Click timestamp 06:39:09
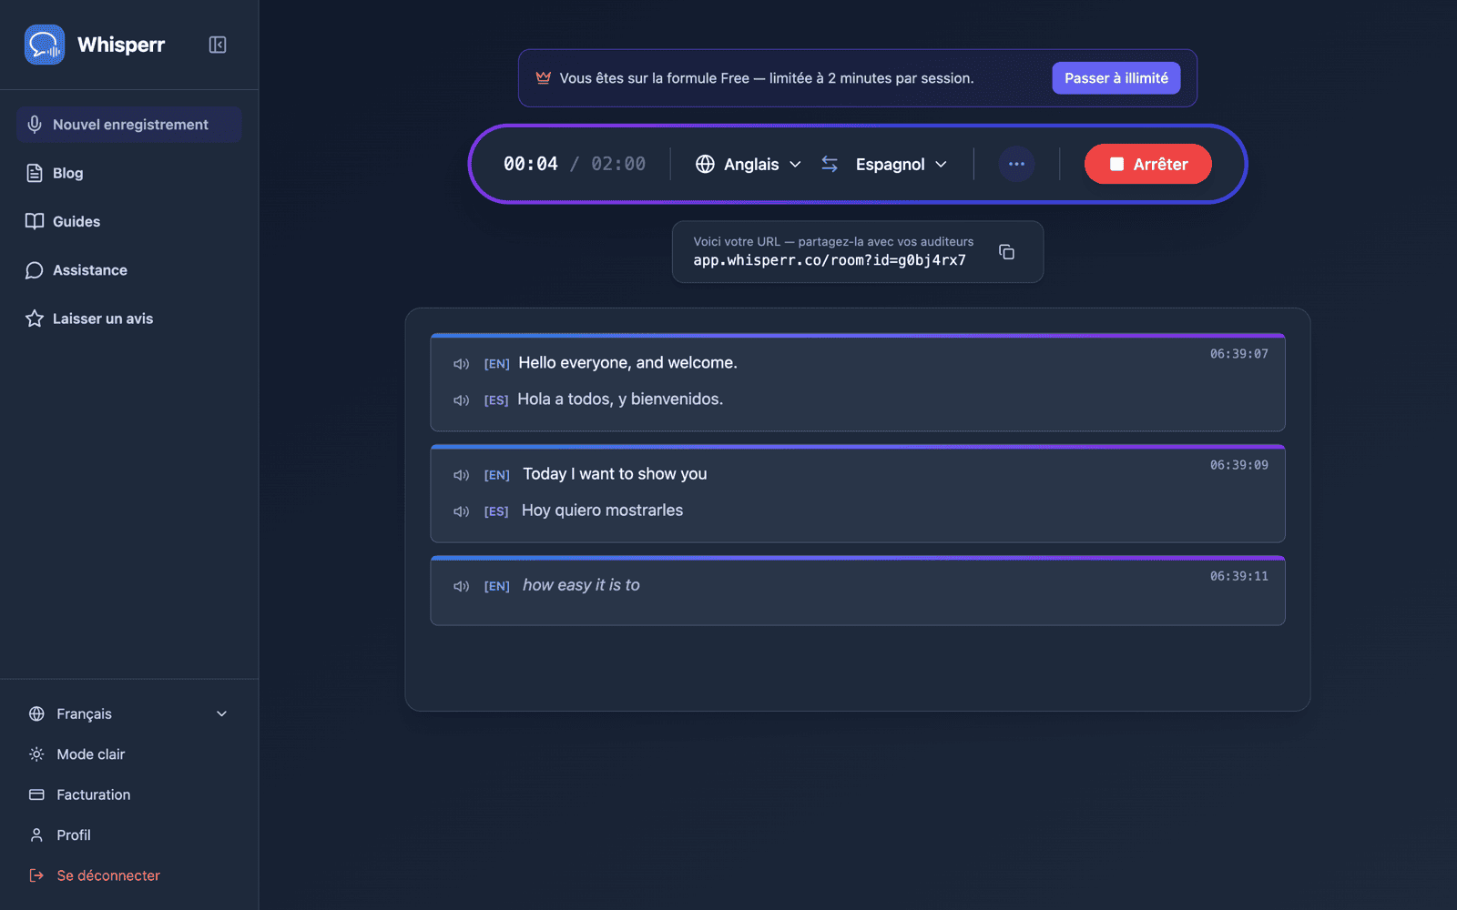This screenshot has height=910, width=1457. tap(1238, 465)
